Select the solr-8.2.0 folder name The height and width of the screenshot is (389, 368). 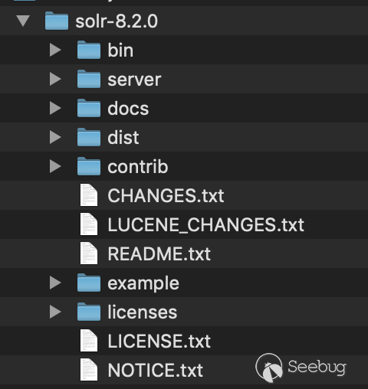[x=117, y=21]
